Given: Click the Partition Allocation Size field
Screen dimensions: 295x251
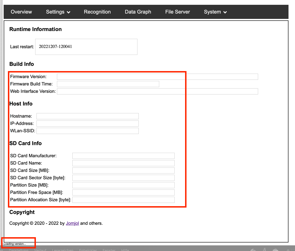Looking at the screenshot, I should point(123,200).
